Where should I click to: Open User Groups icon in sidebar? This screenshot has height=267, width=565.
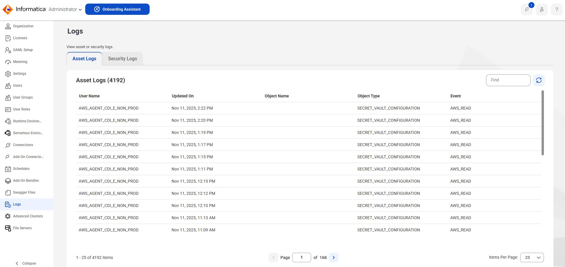8,97
